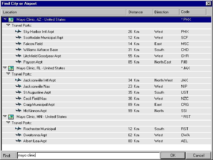Click the palm tree icon for Mayo Clinic, AZ
The image size is (213, 160).
tap(11, 20)
